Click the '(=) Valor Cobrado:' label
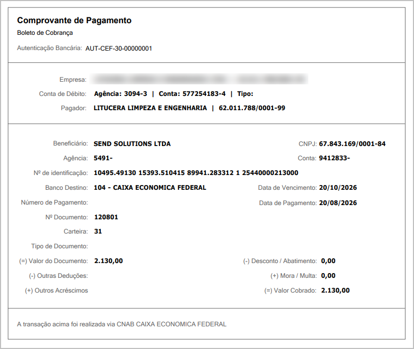 click(290, 290)
